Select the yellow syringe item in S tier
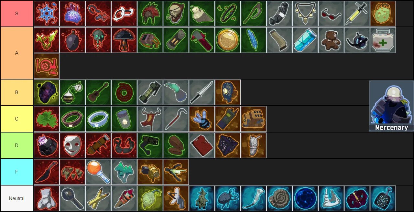 357,14
